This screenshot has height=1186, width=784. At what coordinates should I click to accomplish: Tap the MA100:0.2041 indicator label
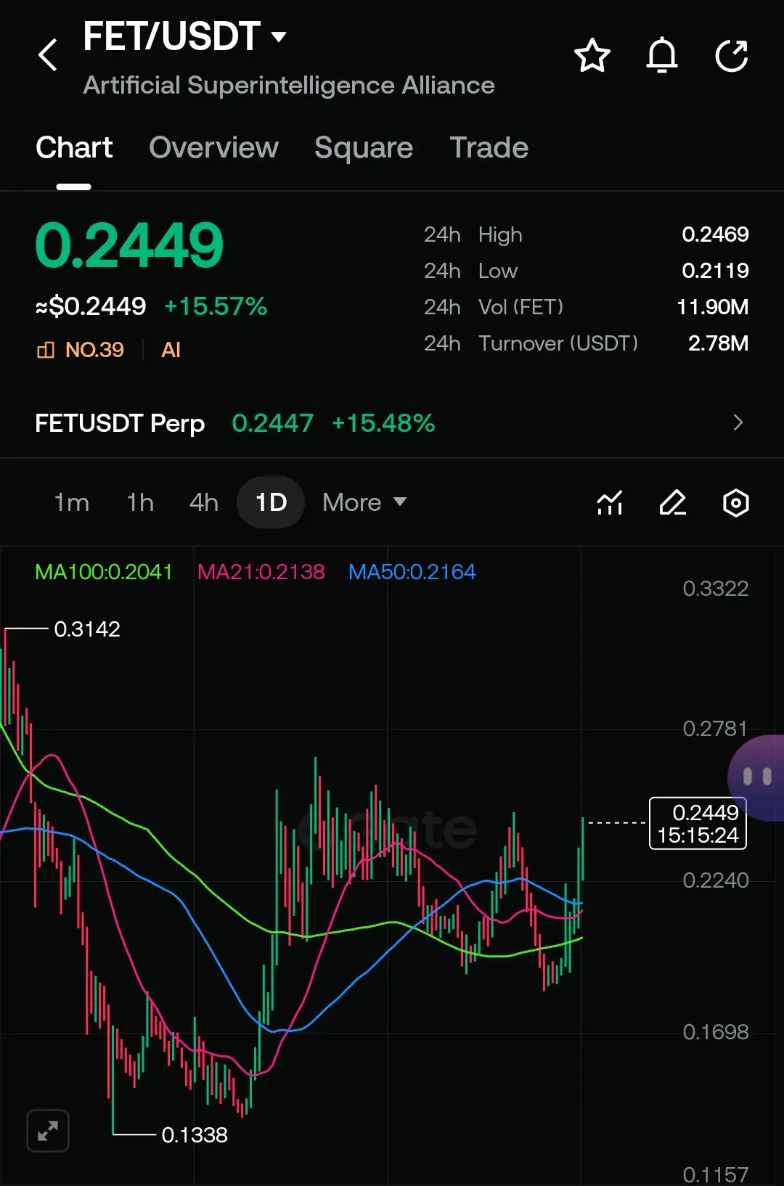[x=104, y=572]
